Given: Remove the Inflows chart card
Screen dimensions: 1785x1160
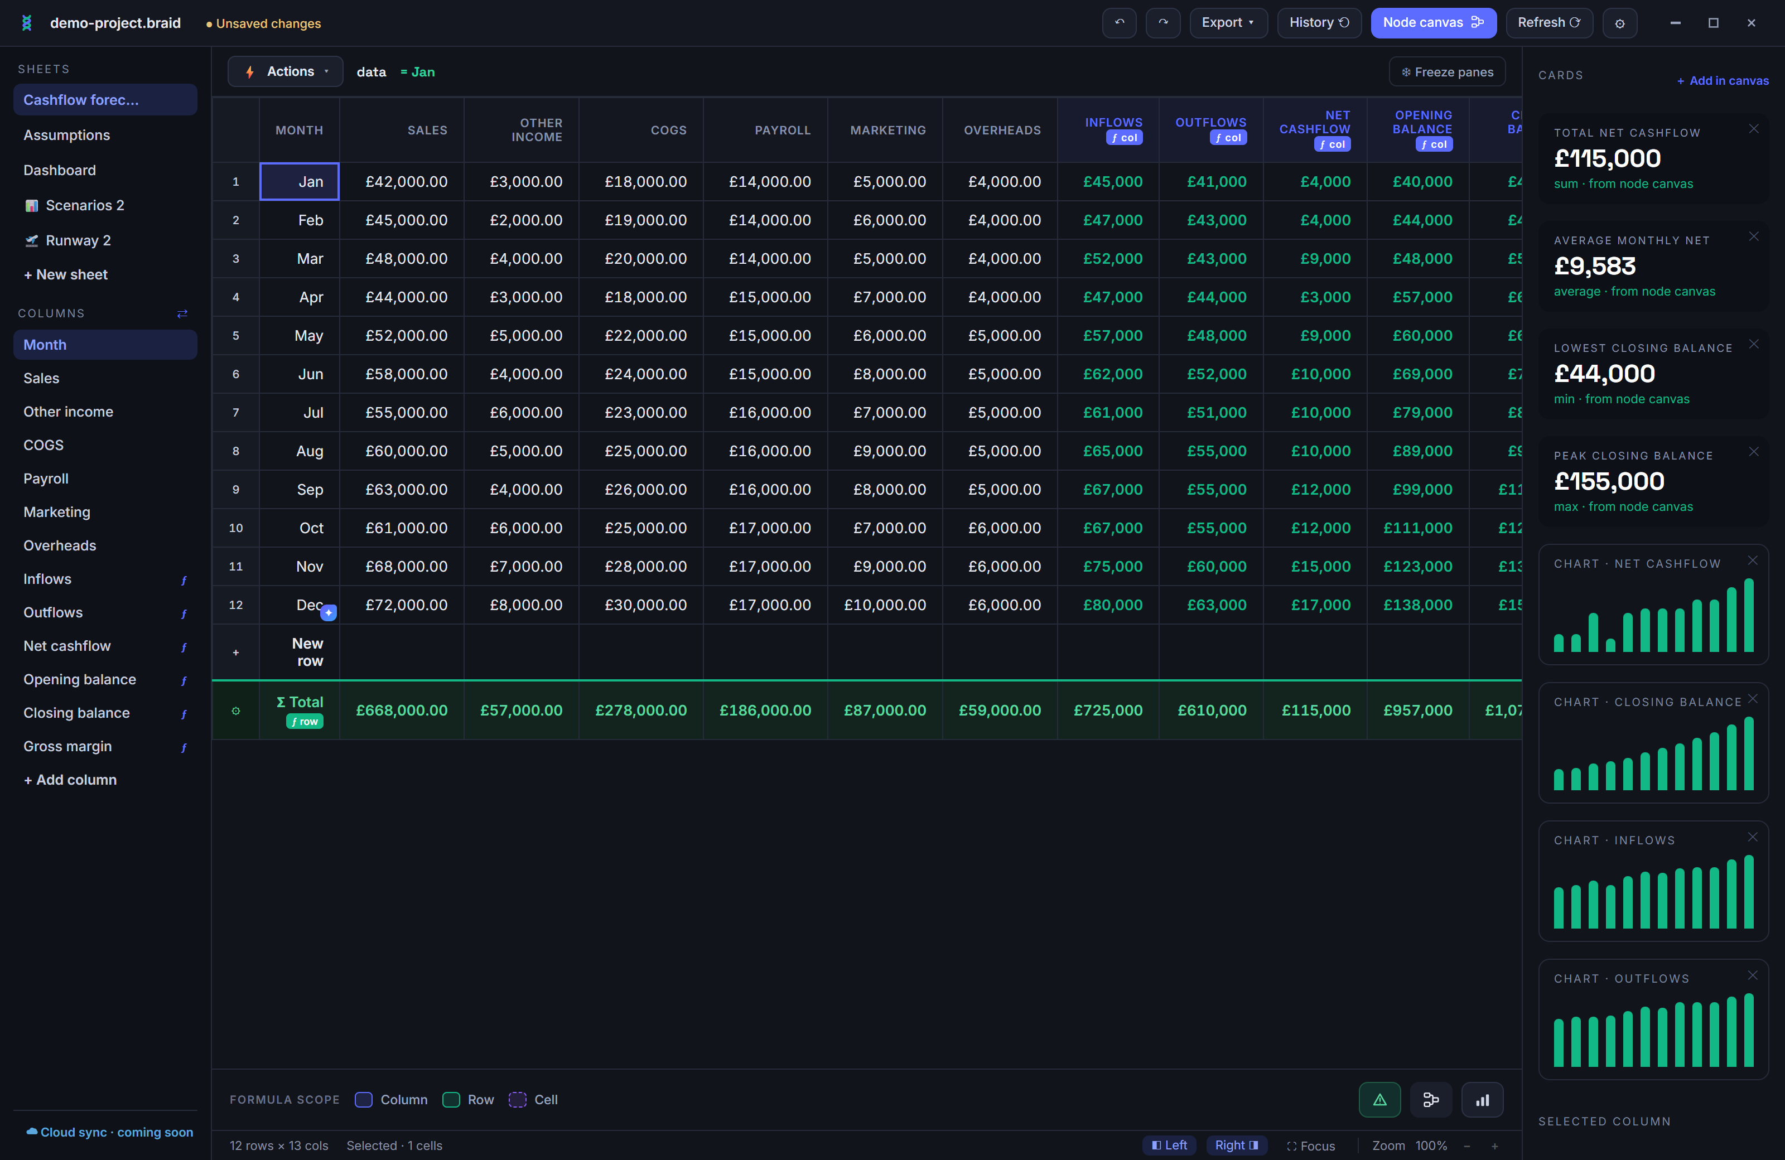Looking at the screenshot, I should point(1752,837).
